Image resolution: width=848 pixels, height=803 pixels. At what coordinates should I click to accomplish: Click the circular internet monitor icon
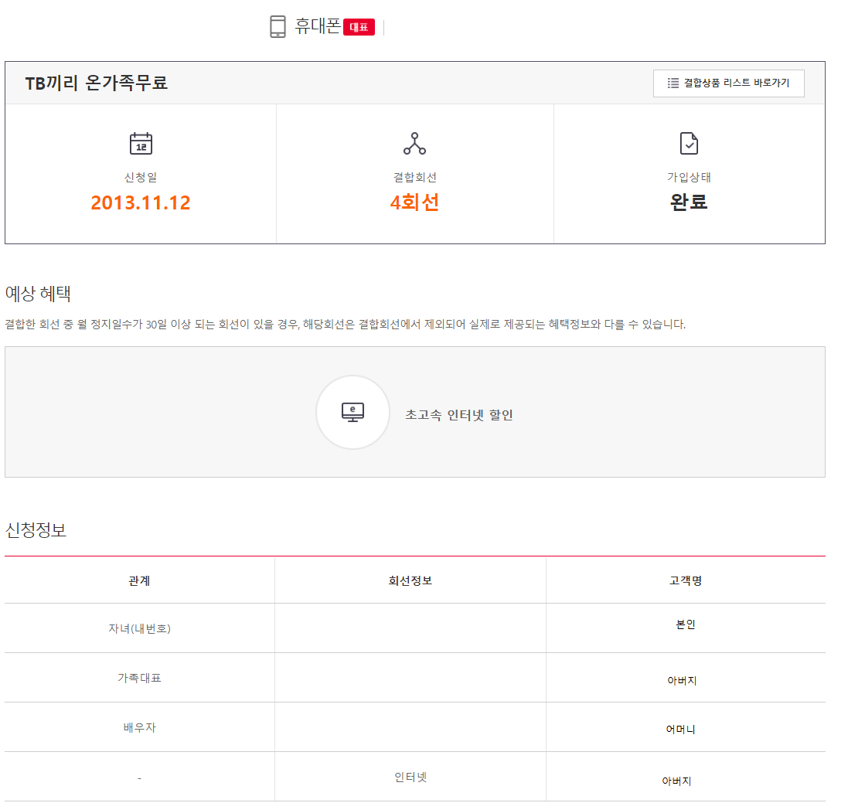click(352, 413)
